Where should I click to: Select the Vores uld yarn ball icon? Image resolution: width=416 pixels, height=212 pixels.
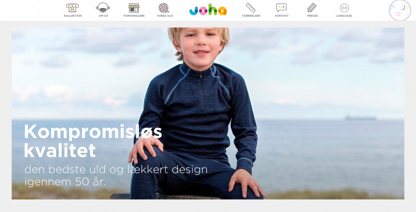click(164, 8)
